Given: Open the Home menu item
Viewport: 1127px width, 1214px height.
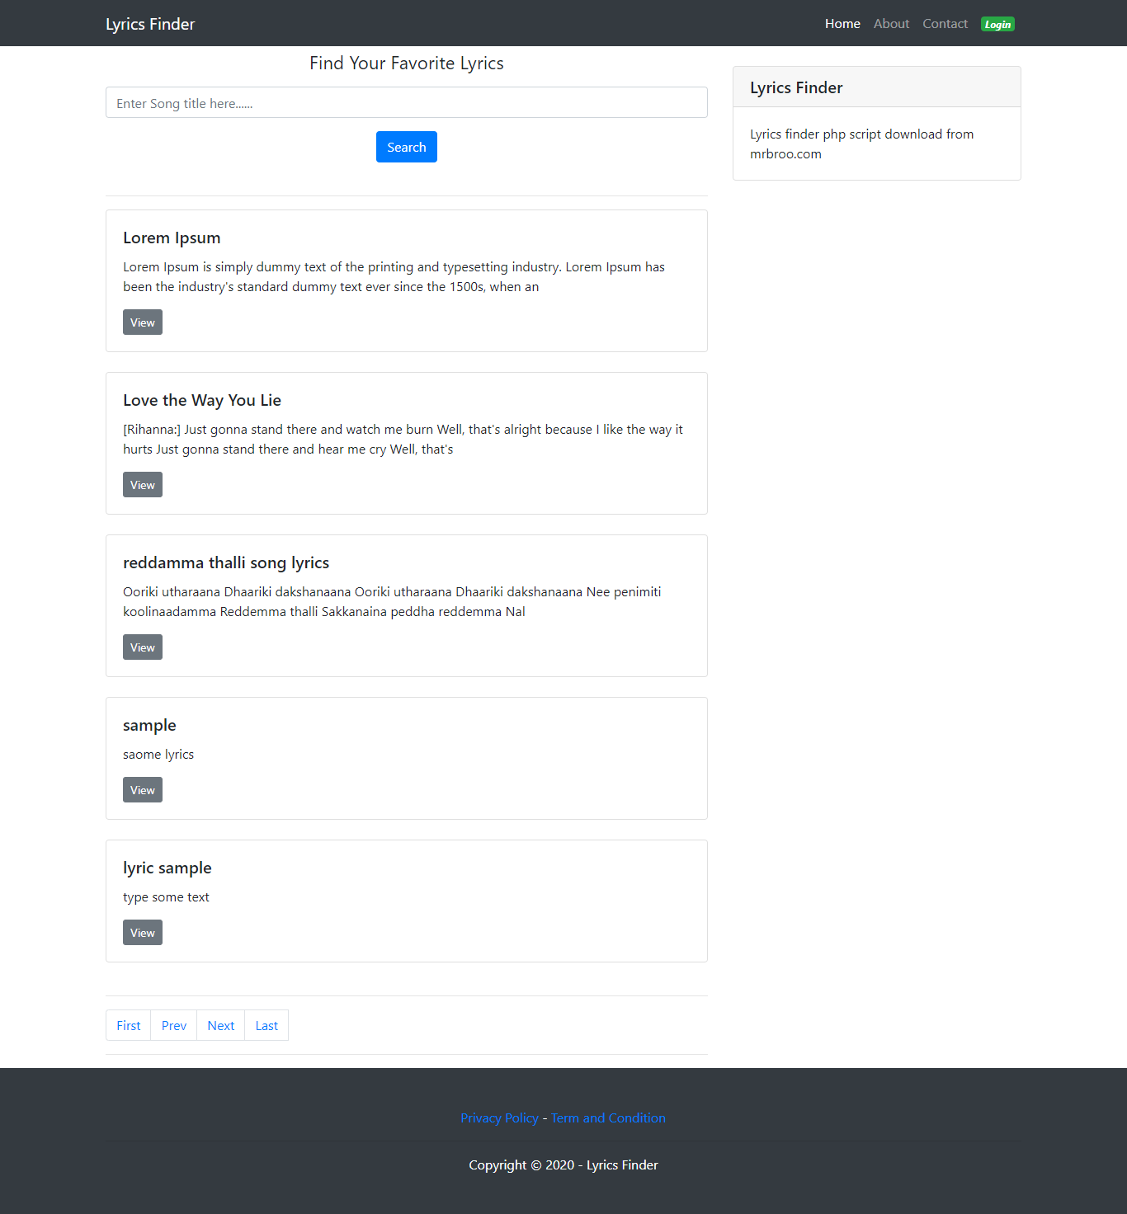Looking at the screenshot, I should 842,23.
